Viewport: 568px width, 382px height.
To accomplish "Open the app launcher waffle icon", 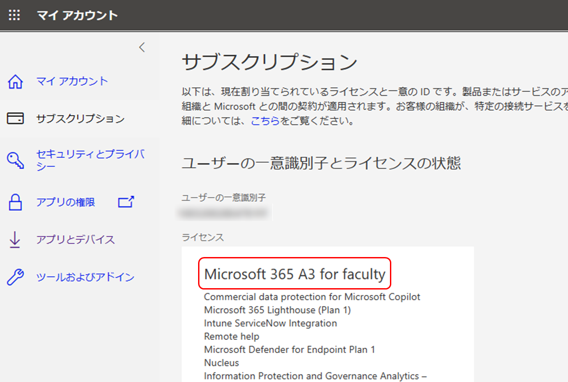I will point(14,15).
